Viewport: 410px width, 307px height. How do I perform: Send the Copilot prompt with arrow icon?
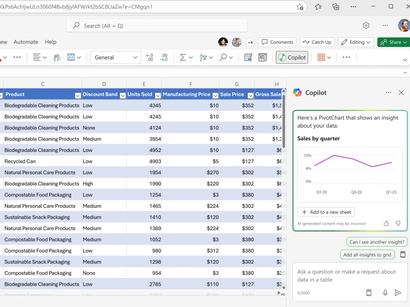click(x=398, y=293)
